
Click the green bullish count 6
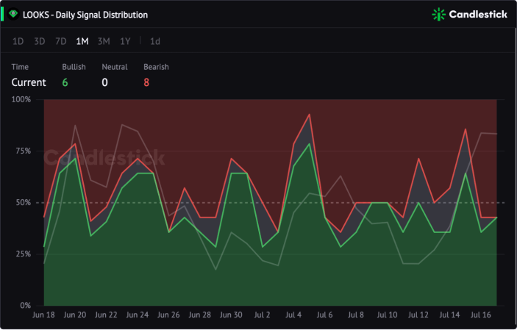pyautogui.click(x=65, y=82)
